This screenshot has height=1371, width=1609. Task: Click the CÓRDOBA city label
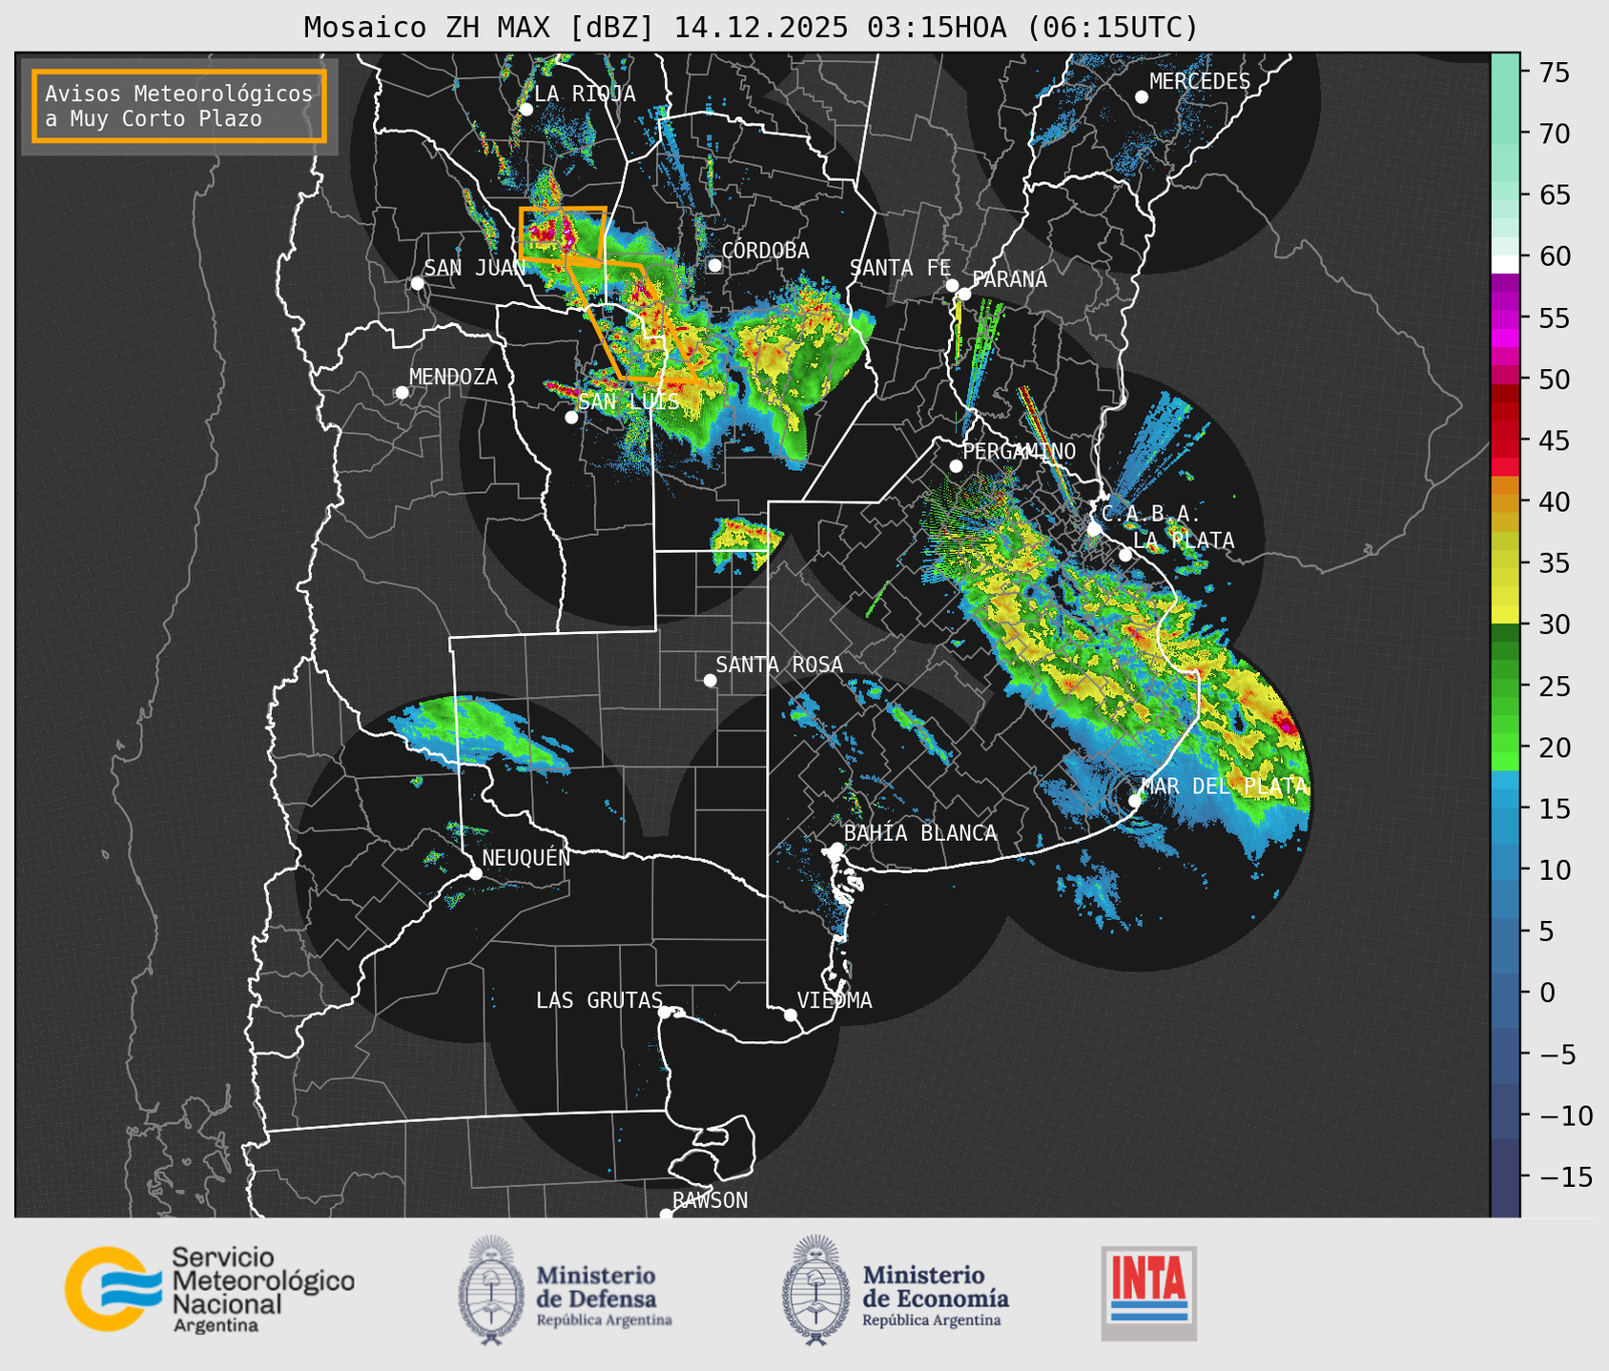click(x=765, y=251)
